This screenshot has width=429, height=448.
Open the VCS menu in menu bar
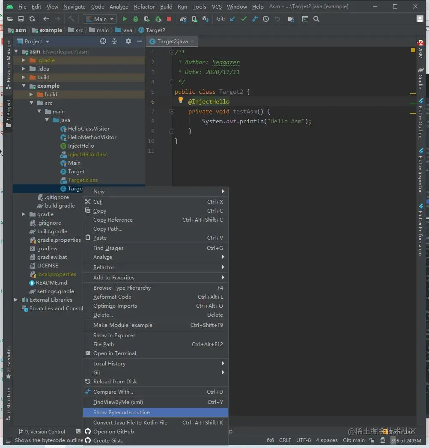pos(217,6)
